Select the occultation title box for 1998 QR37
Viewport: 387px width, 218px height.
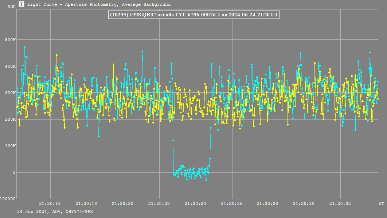[193, 15]
